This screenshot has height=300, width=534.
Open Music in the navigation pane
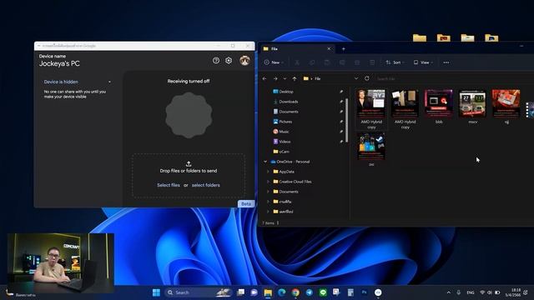coord(284,132)
